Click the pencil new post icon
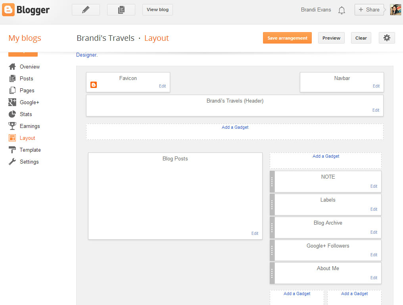This screenshot has height=305, width=403. 86,10
